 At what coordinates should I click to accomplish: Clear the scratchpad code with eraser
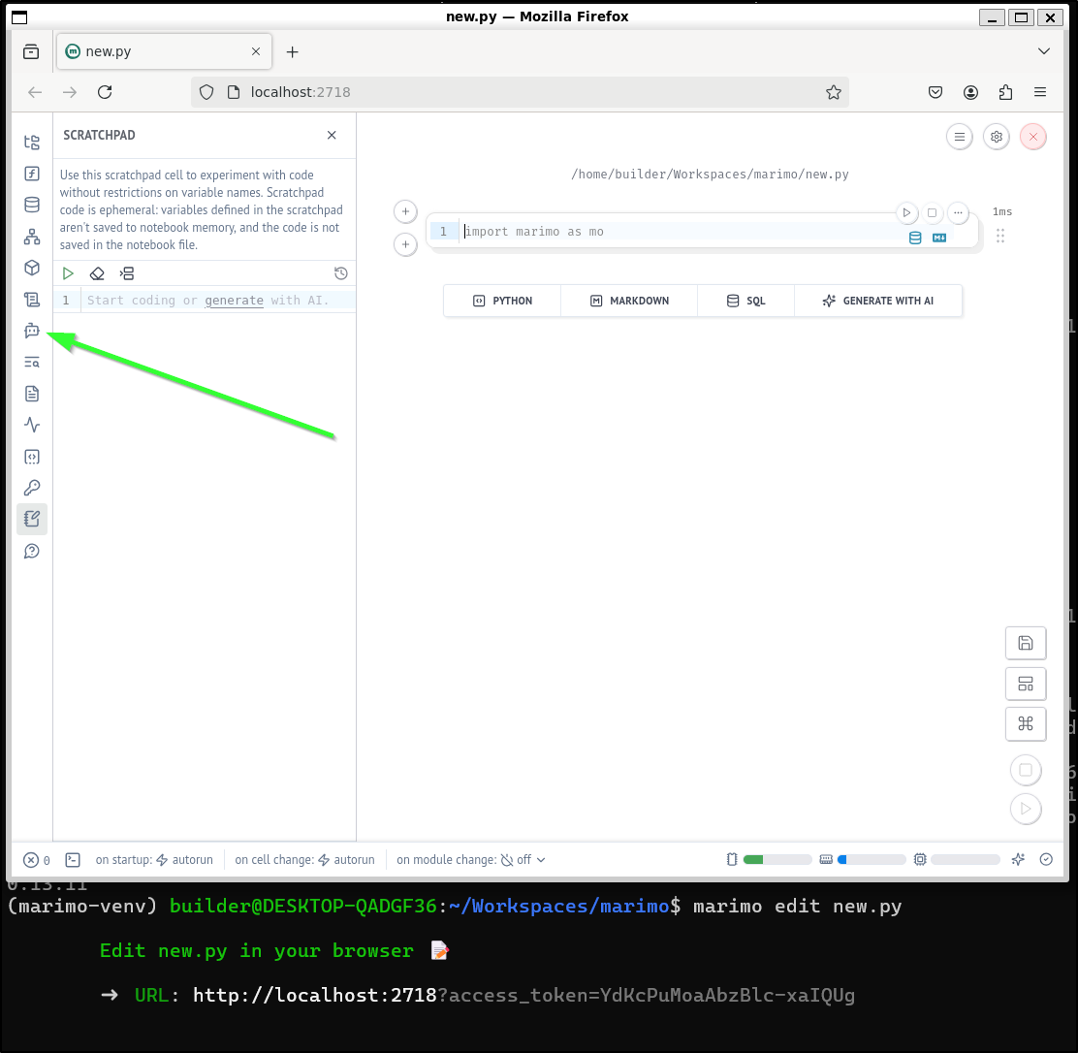pyautogui.click(x=97, y=273)
